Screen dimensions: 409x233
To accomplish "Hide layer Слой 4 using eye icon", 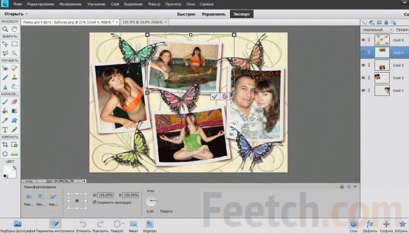I will [x=364, y=52].
